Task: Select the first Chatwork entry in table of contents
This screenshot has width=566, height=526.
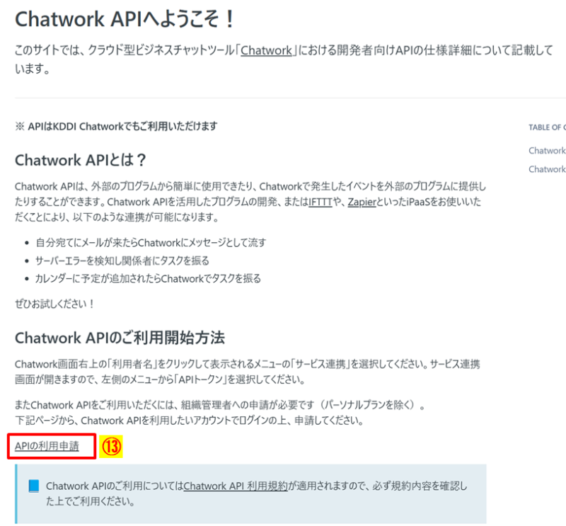Action: [x=547, y=151]
